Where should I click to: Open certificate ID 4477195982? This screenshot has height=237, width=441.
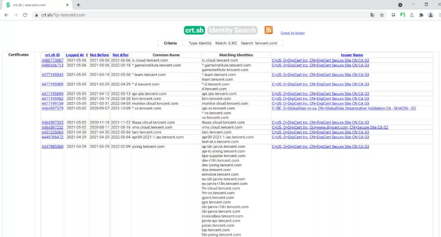(52, 99)
